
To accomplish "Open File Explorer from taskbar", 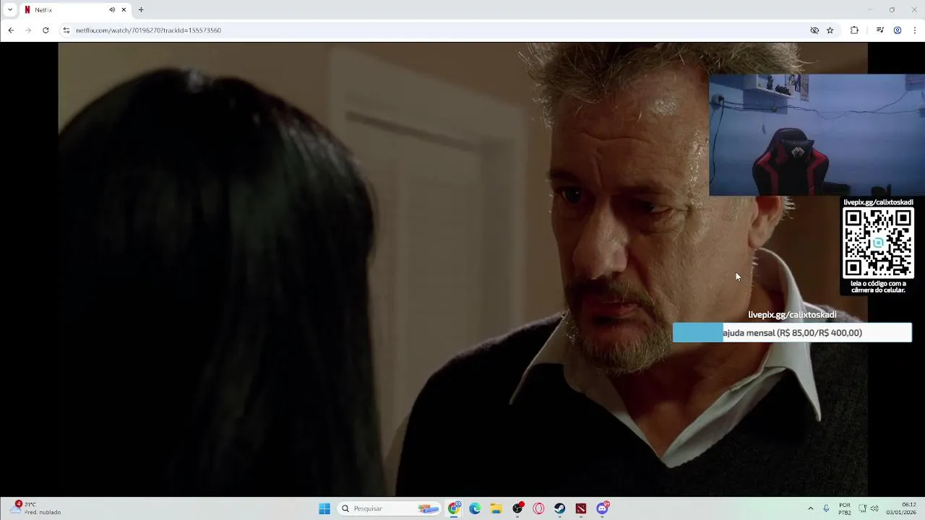I will point(496,508).
